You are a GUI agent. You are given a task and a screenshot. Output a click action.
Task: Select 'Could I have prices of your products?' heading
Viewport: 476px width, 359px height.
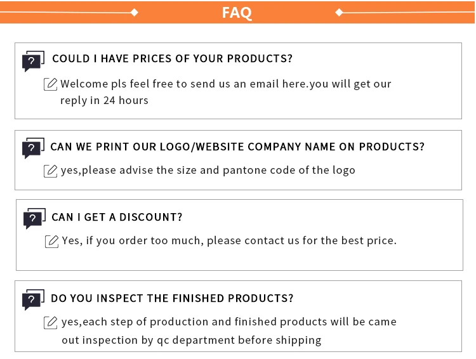click(x=172, y=59)
